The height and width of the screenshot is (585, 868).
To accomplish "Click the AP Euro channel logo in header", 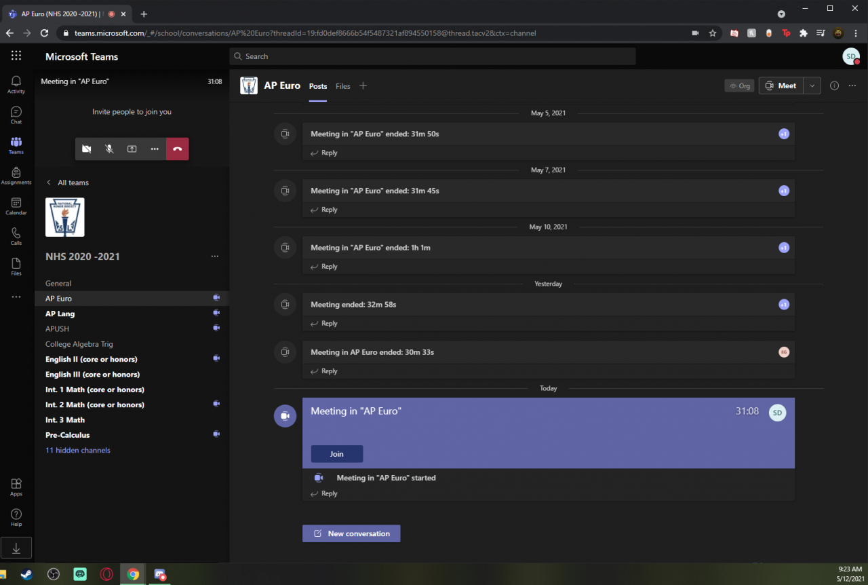I will pyautogui.click(x=249, y=86).
